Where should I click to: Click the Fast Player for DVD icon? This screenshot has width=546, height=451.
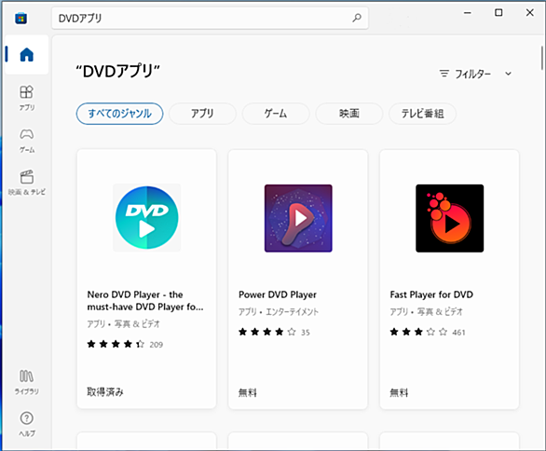449,218
